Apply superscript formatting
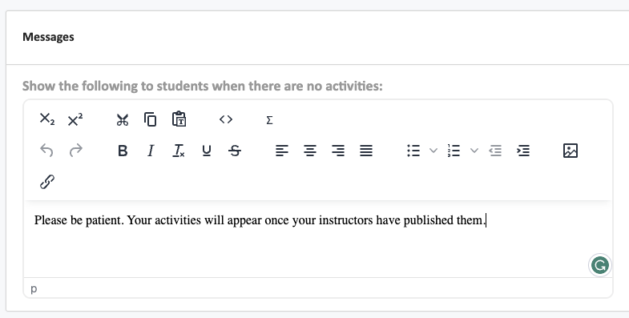Viewport: 629px width, 318px height. click(x=75, y=119)
